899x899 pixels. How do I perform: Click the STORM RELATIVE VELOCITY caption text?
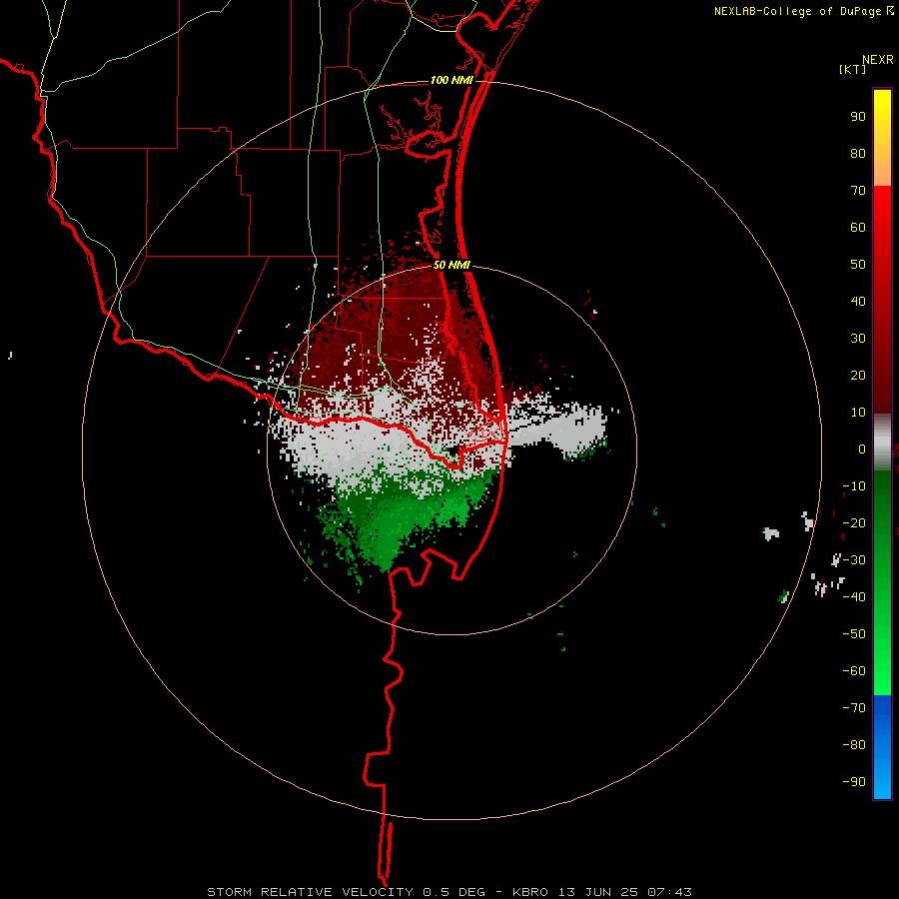(310, 892)
